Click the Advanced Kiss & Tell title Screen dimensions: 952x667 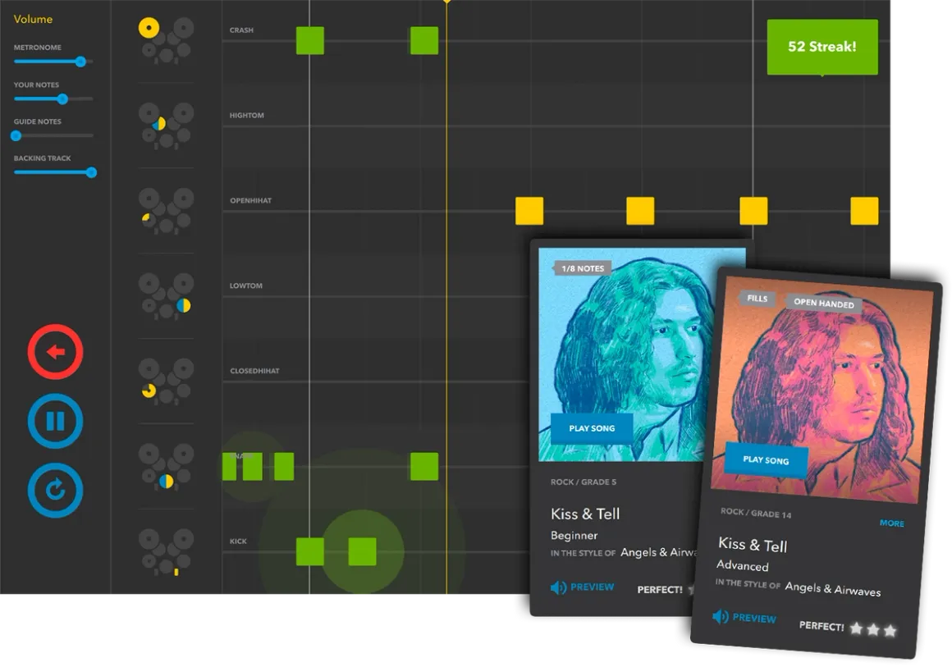tap(753, 545)
